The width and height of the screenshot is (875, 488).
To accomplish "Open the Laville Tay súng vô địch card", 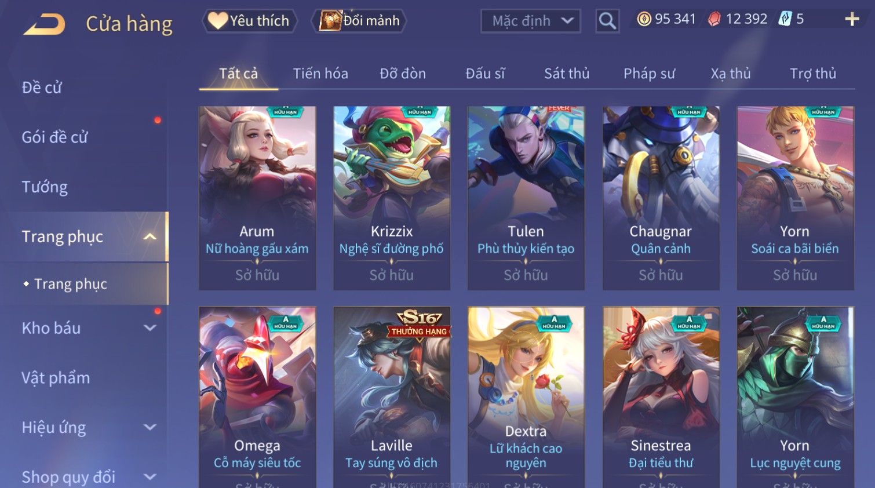I will pyautogui.click(x=392, y=397).
